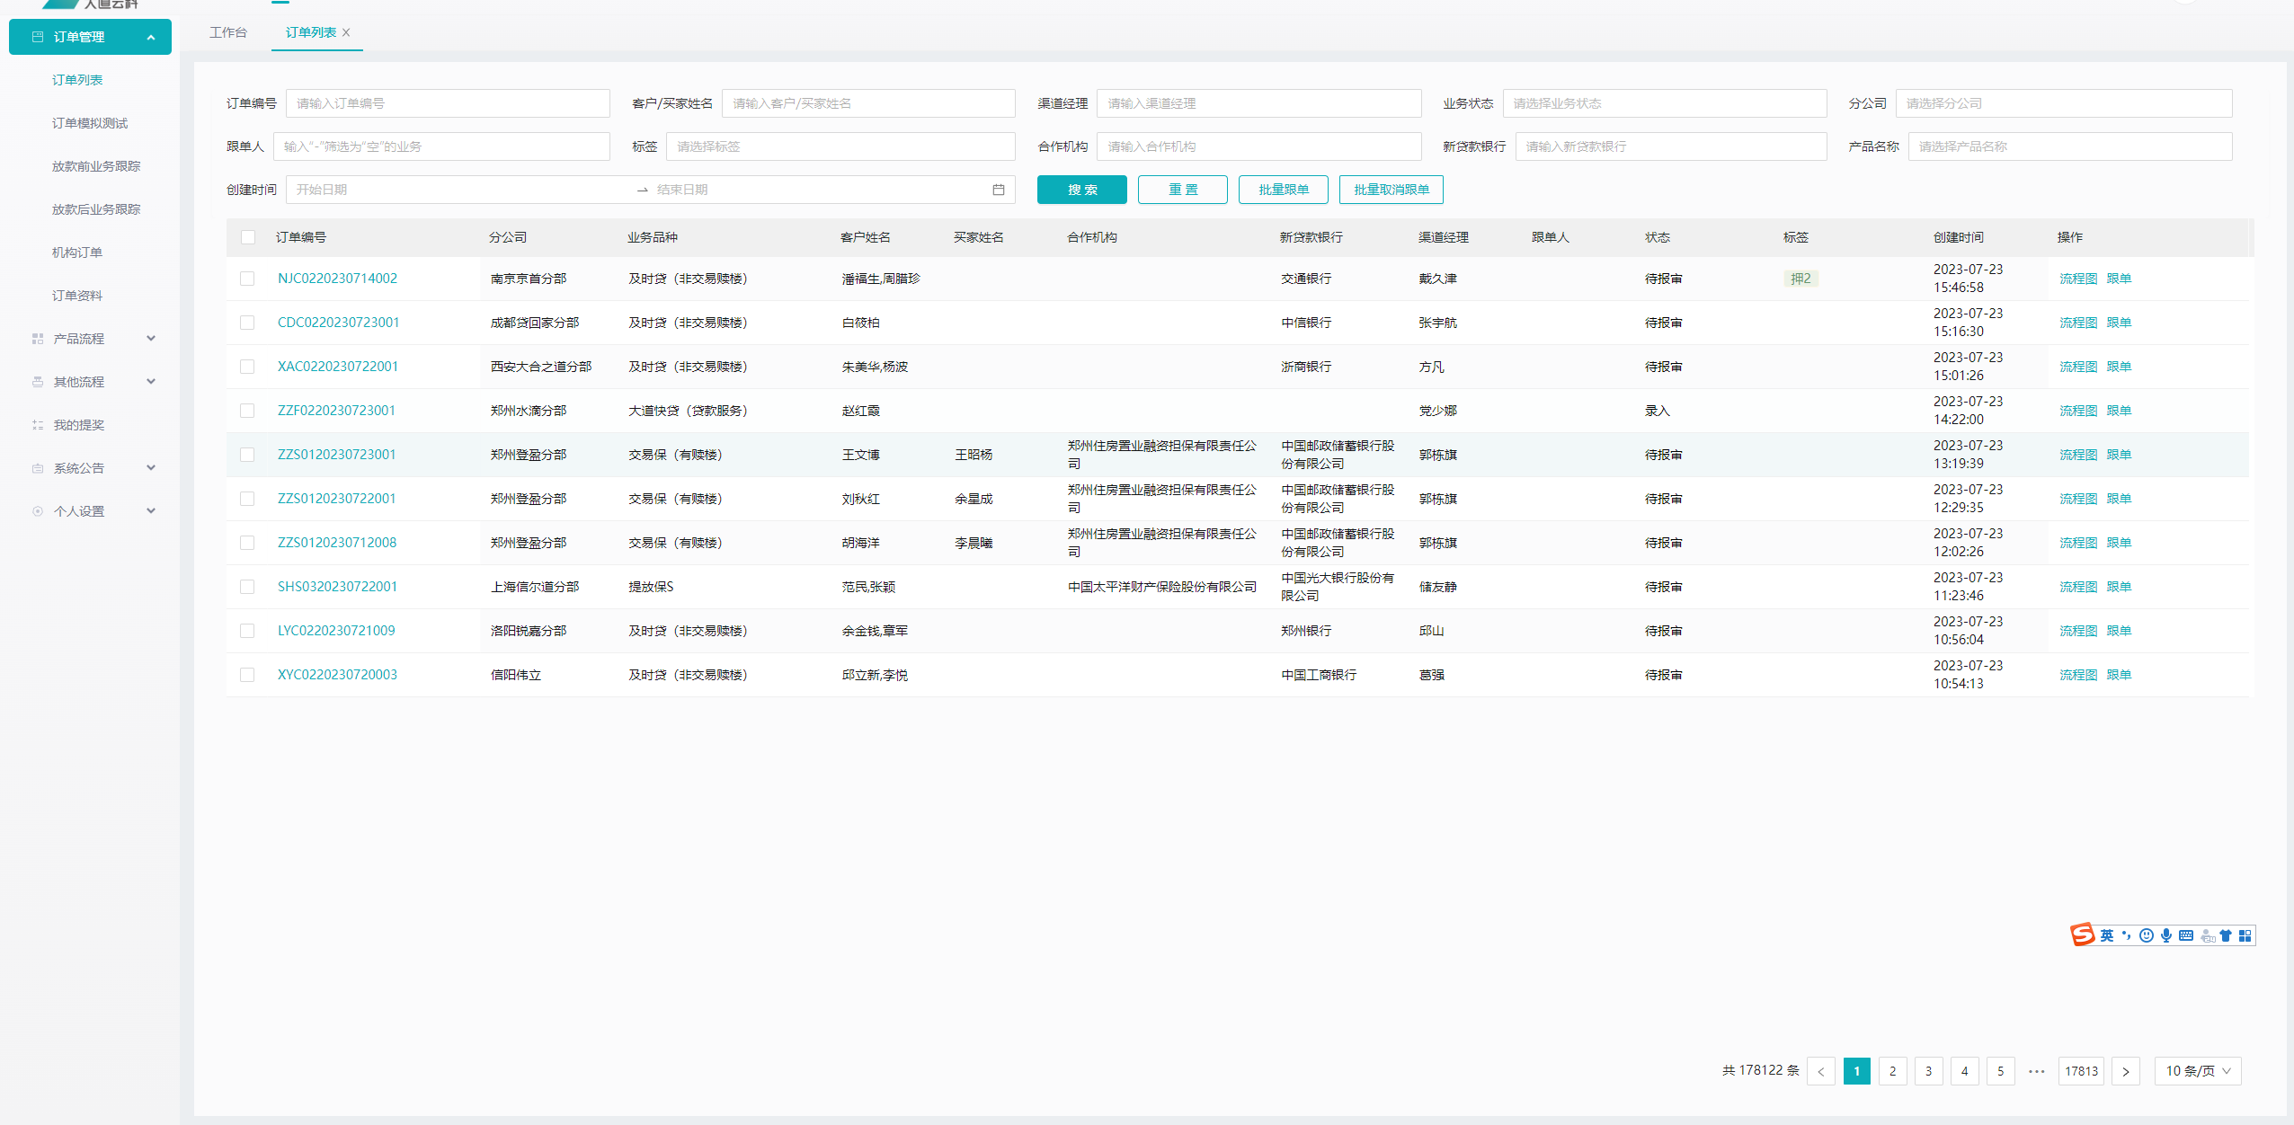The height and width of the screenshot is (1125, 2294).
Task: Jump to last page 17813
Action: (2081, 1071)
